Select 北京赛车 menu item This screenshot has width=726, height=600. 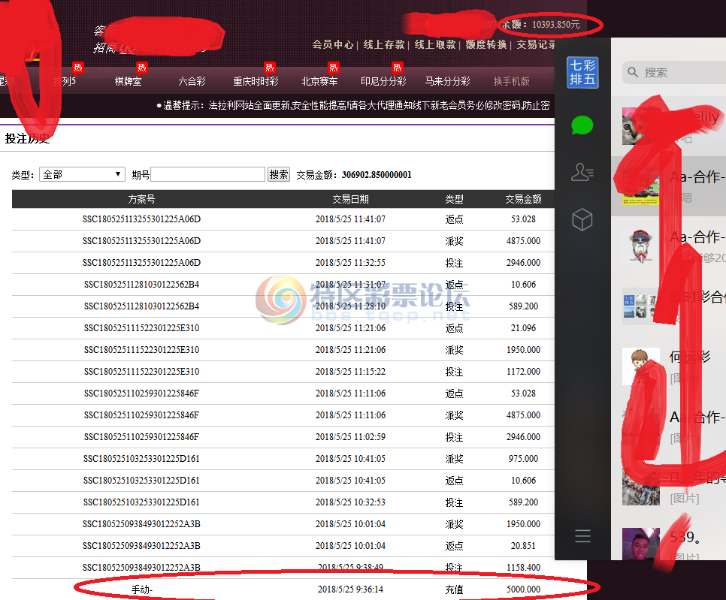point(320,81)
